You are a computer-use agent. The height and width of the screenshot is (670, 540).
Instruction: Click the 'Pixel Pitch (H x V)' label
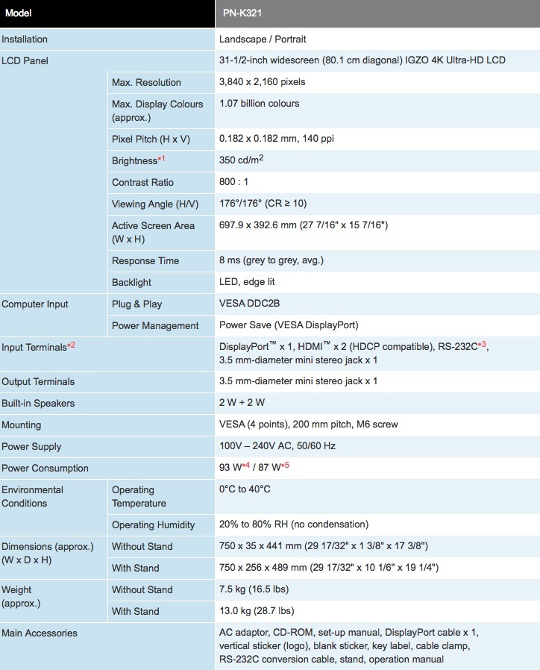[x=151, y=140]
